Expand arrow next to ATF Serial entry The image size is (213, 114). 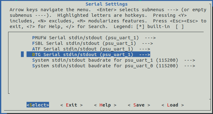tap(145, 49)
